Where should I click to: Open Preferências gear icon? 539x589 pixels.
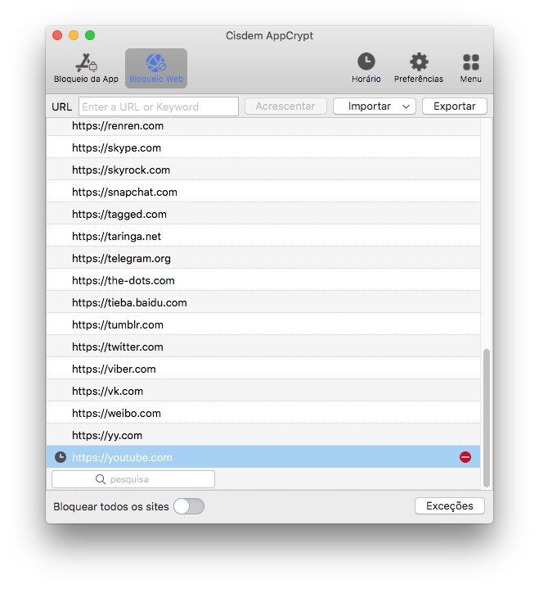[x=419, y=68]
